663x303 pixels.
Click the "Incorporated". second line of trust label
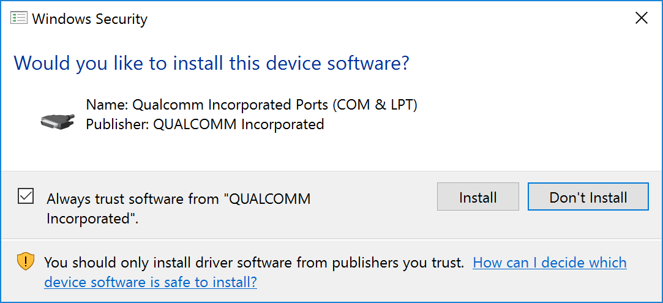pyautogui.click(x=92, y=218)
